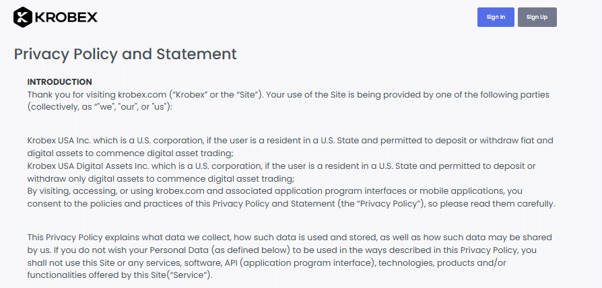Click 'please read them carefully' text
The width and height of the screenshot is (602, 288).
coord(497,204)
